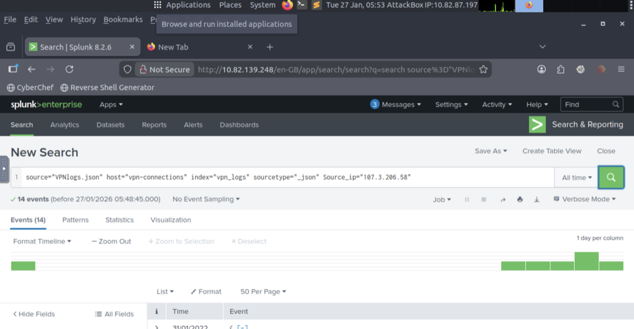Open the Splunk Search & Reporting app icon
634x329 pixels.
[x=537, y=124]
